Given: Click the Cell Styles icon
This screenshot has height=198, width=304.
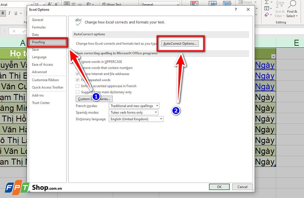Looking at the screenshot, I should tap(227, 3).
